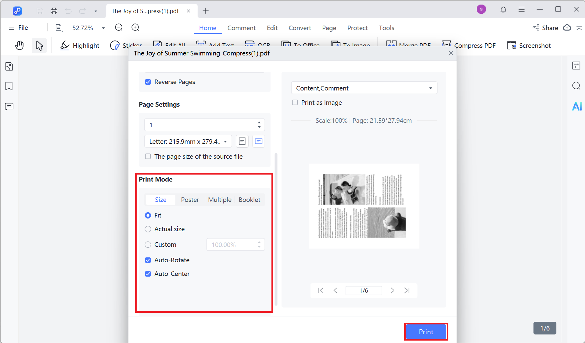Open the Bookmarks panel in left sidebar
This screenshot has height=343, width=585.
(9, 86)
